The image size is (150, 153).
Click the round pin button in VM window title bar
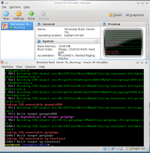[7, 62]
